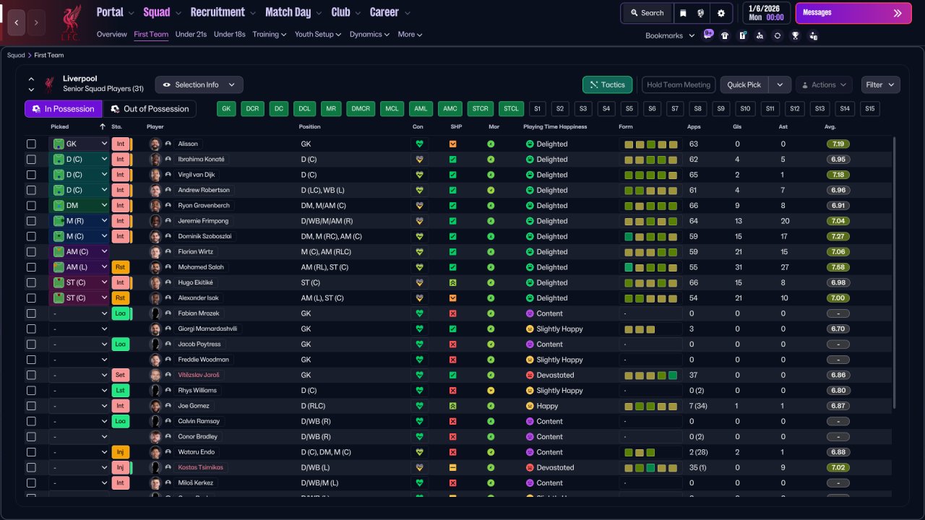
Task: Open the settings gear icon
Action: 720,13
